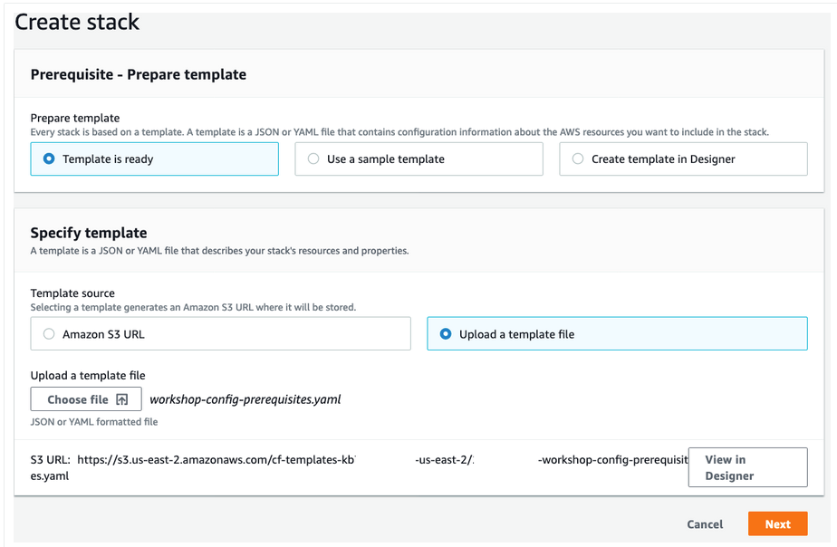The height and width of the screenshot is (547, 837).
Task: Click the Choose file button
Action: pyautogui.click(x=86, y=398)
